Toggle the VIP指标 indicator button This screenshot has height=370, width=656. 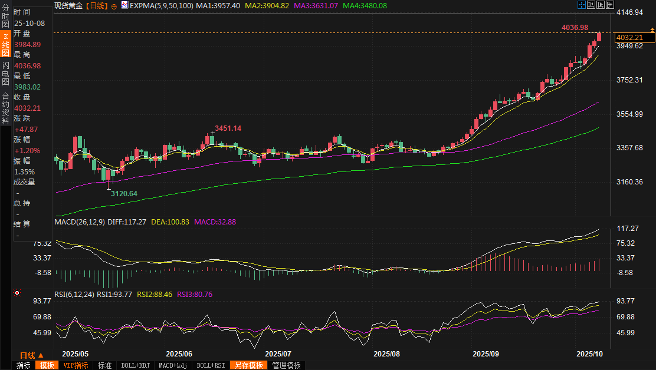coord(75,365)
